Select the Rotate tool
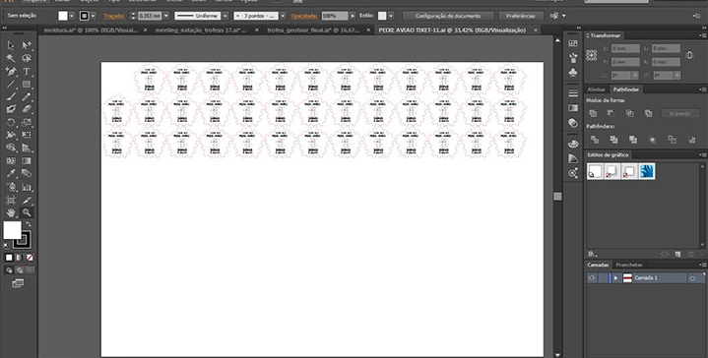This screenshot has width=708, height=358. (11, 122)
